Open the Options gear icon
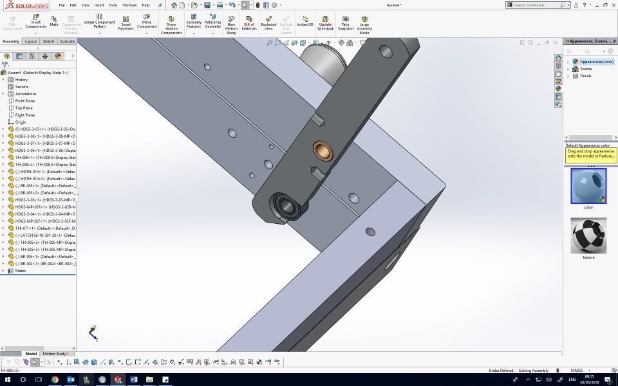Viewport: 618px width, 386px height. click(274, 5)
